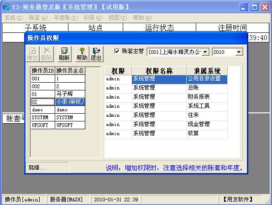Click the 删除 (Delete) toolbar icon
272x205 pixels.
click(x=47, y=54)
